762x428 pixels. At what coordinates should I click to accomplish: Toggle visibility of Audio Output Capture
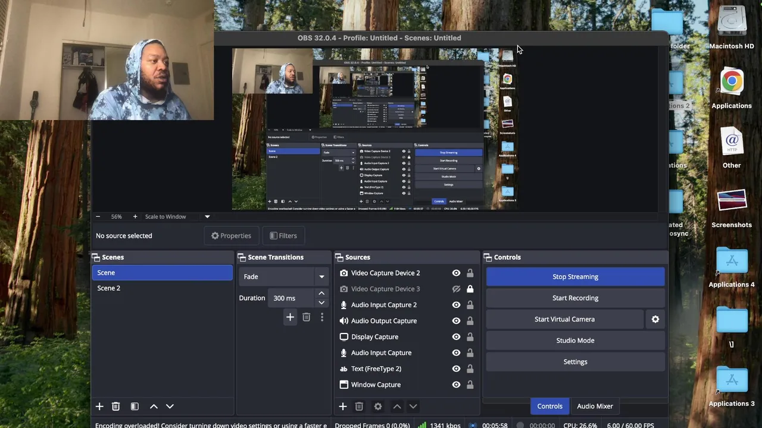pyautogui.click(x=456, y=321)
